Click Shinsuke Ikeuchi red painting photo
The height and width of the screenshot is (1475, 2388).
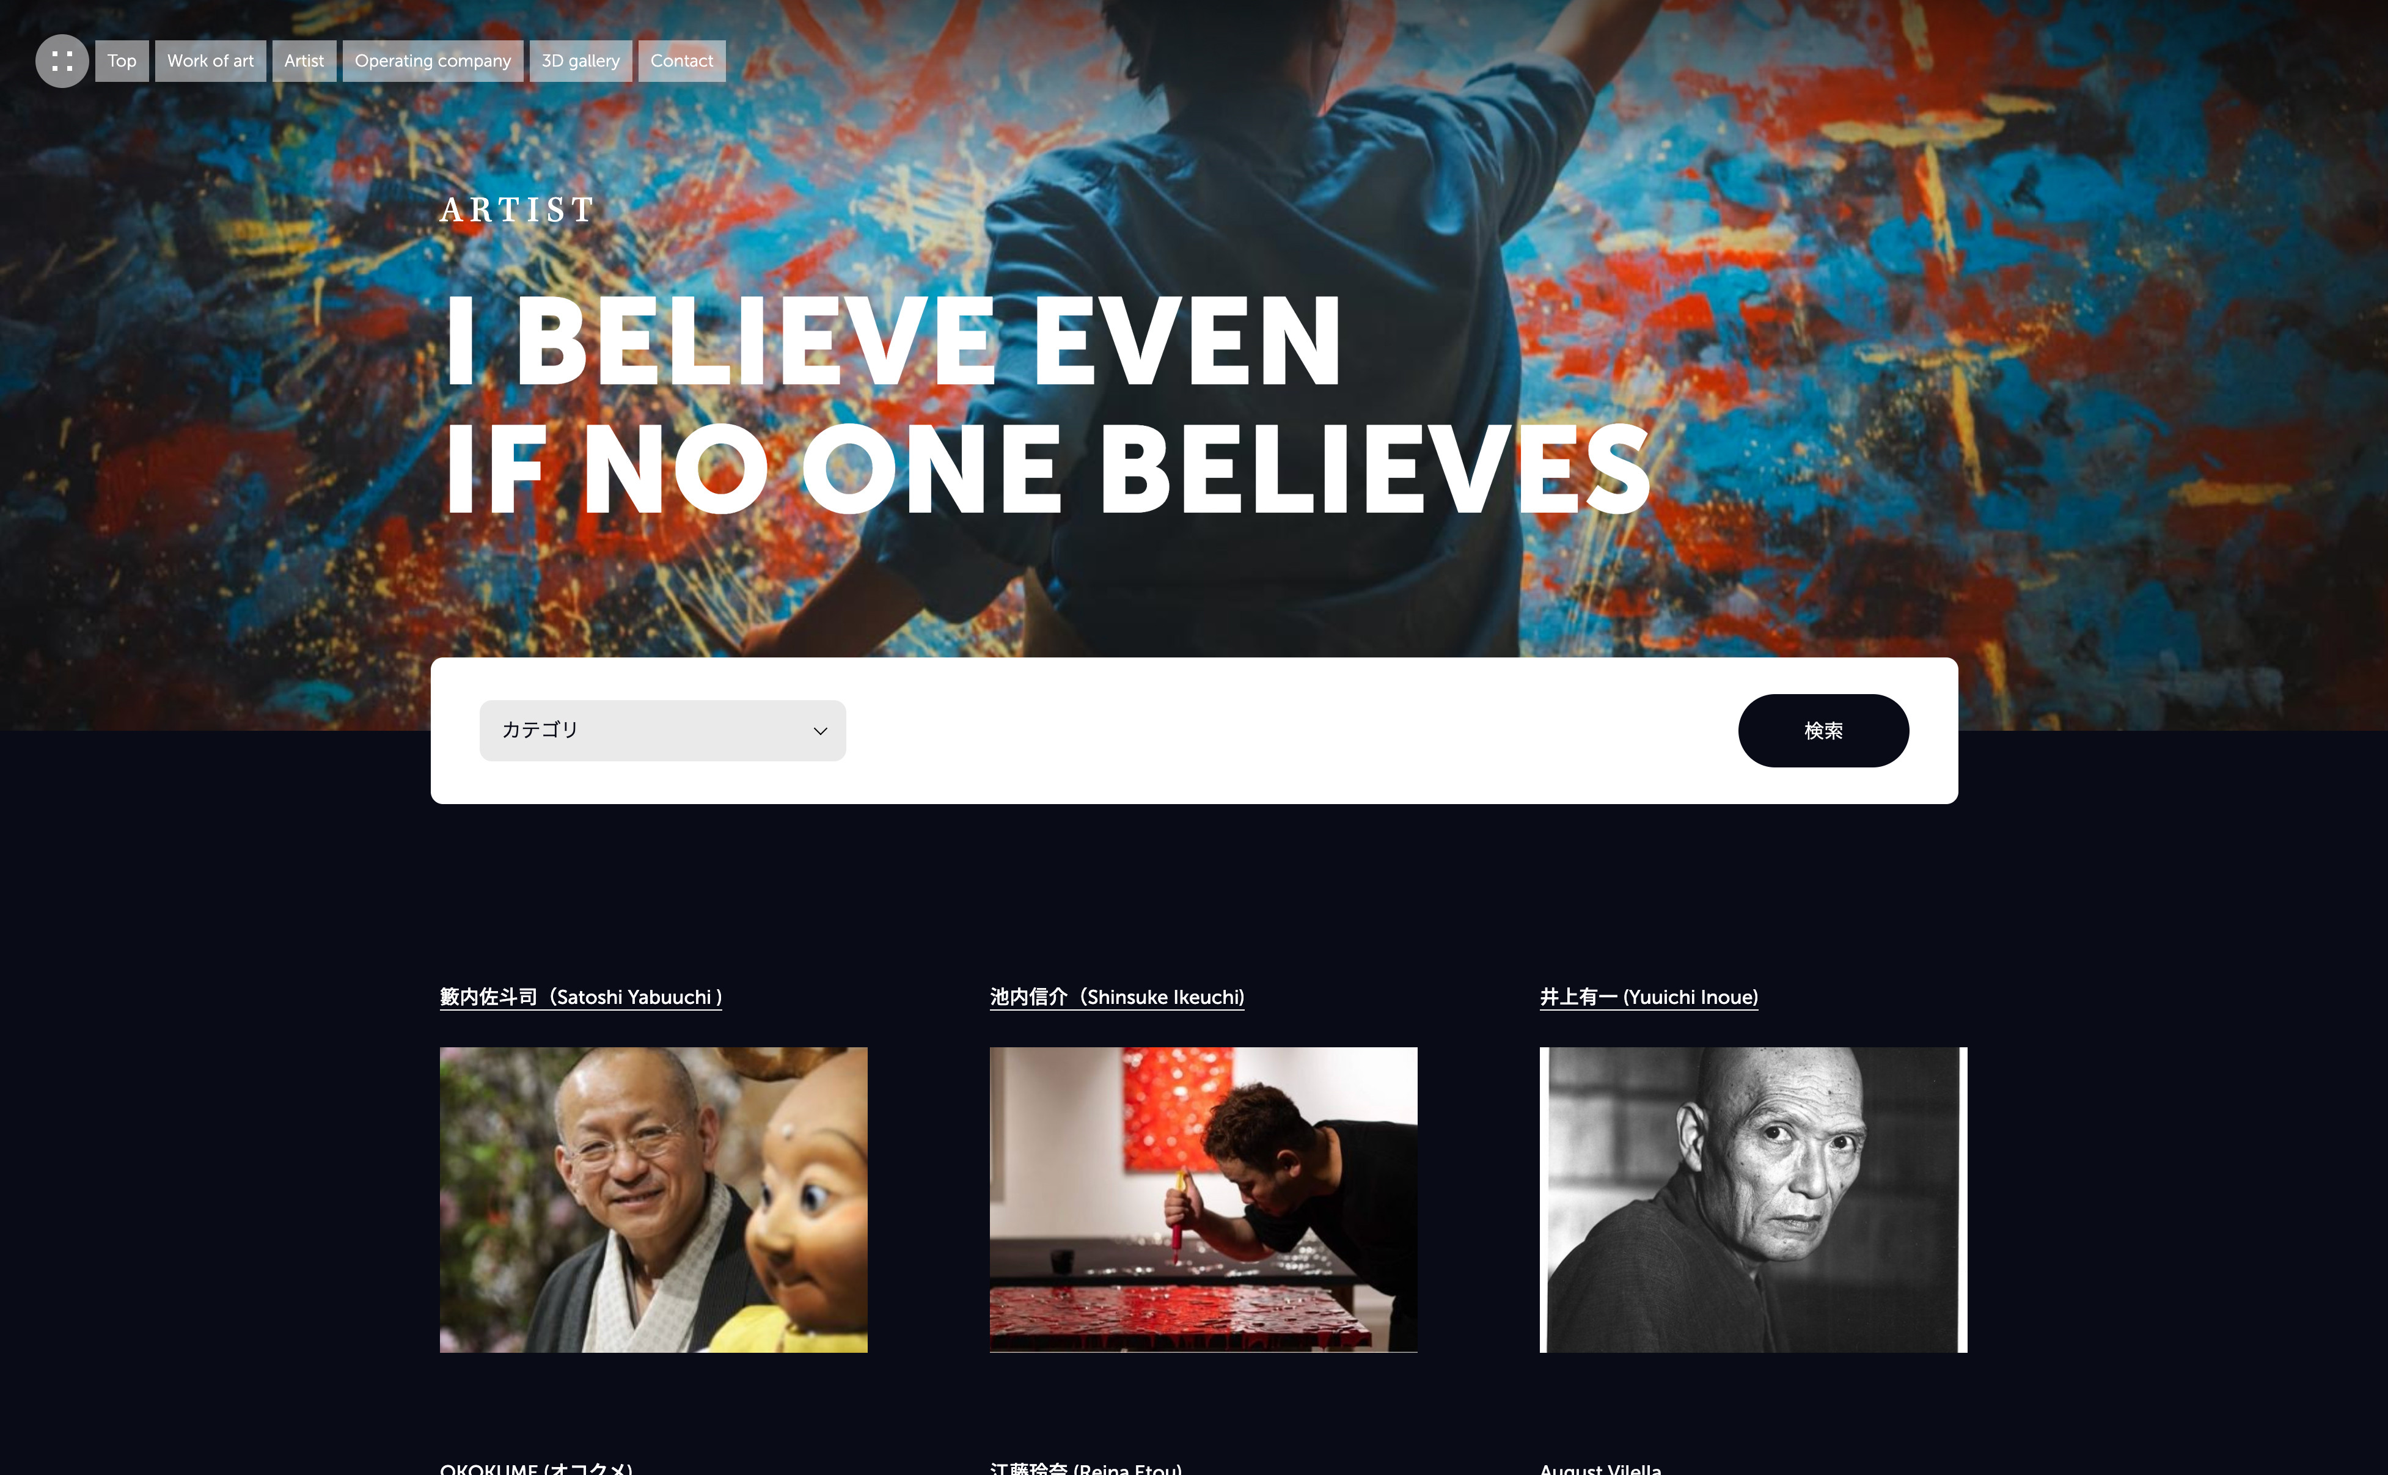point(1204,1200)
